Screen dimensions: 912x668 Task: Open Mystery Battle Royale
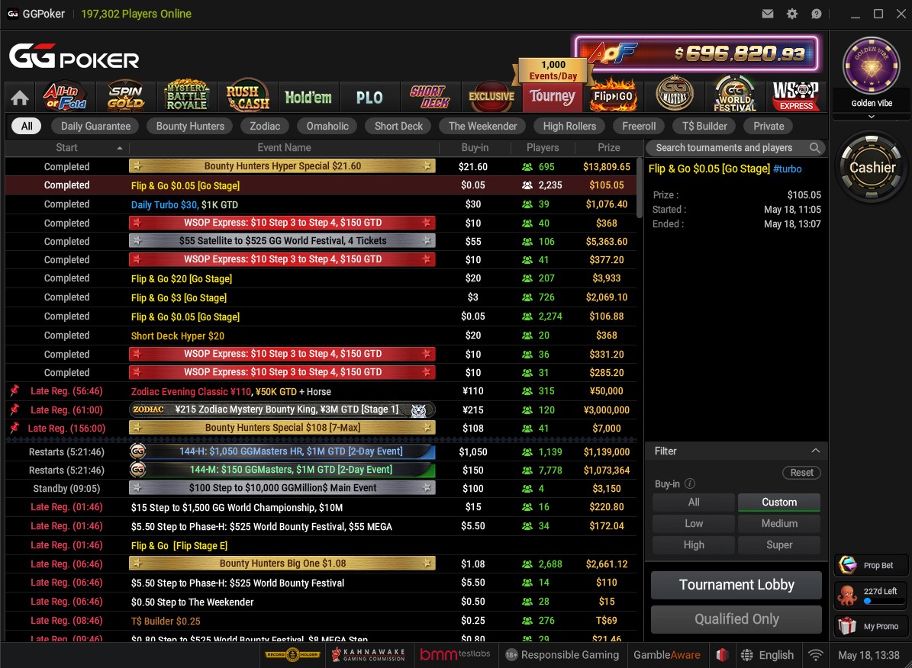point(187,96)
